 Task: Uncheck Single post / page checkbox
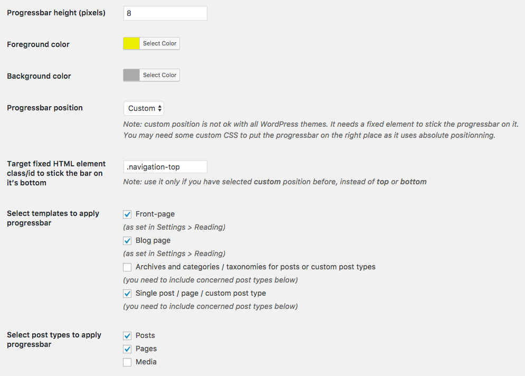click(x=127, y=294)
